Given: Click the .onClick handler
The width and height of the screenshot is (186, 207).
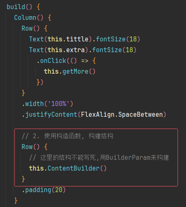Looking at the screenshot, I should tap(51, 61).
